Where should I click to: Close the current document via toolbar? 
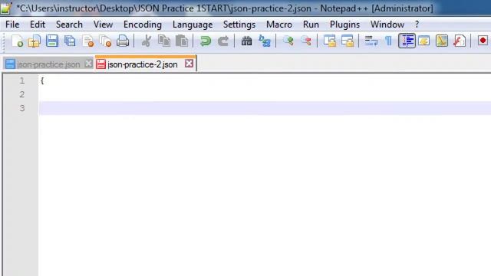pos(88,41)
